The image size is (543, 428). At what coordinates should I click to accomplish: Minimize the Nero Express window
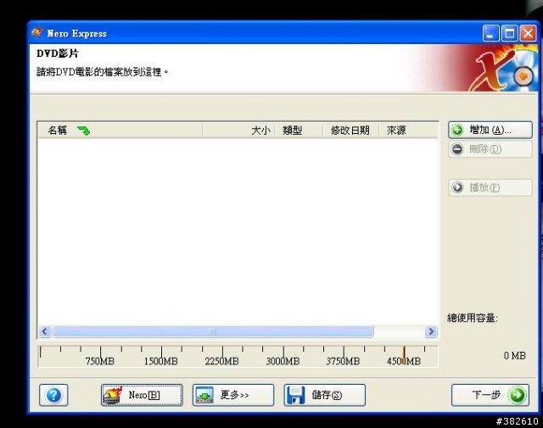click(x=490, y=34)
